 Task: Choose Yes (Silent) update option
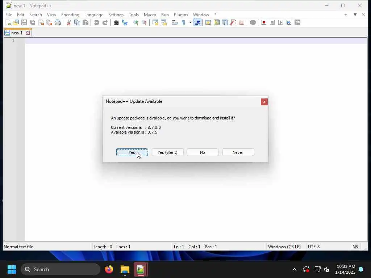click(167, 152)
